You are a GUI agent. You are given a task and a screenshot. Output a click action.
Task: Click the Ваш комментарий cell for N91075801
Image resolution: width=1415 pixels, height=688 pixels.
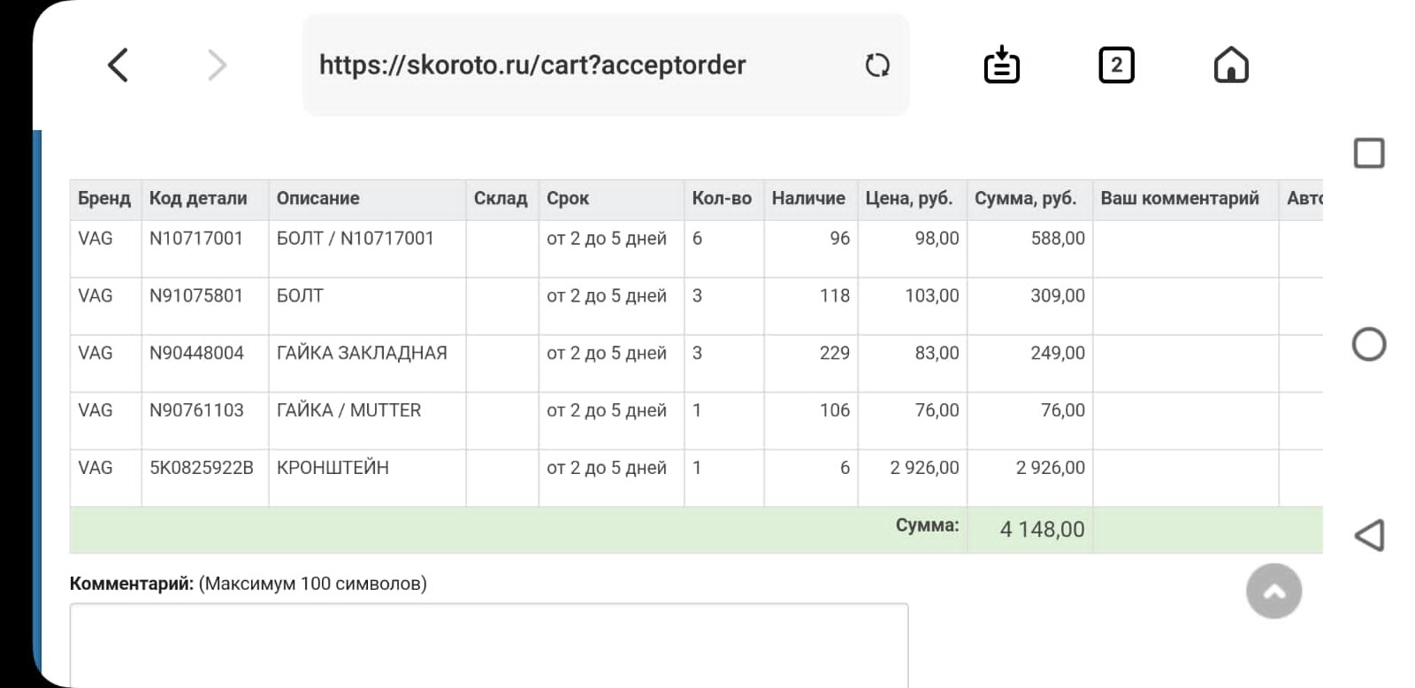(1185, 305)
